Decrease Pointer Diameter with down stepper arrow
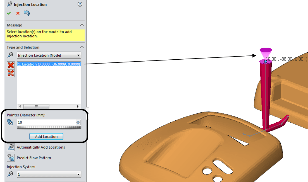 click(78, 124)
